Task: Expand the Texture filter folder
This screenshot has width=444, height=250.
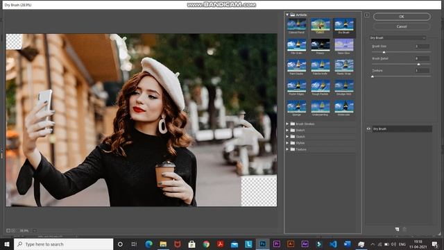Action: (287, 149)
